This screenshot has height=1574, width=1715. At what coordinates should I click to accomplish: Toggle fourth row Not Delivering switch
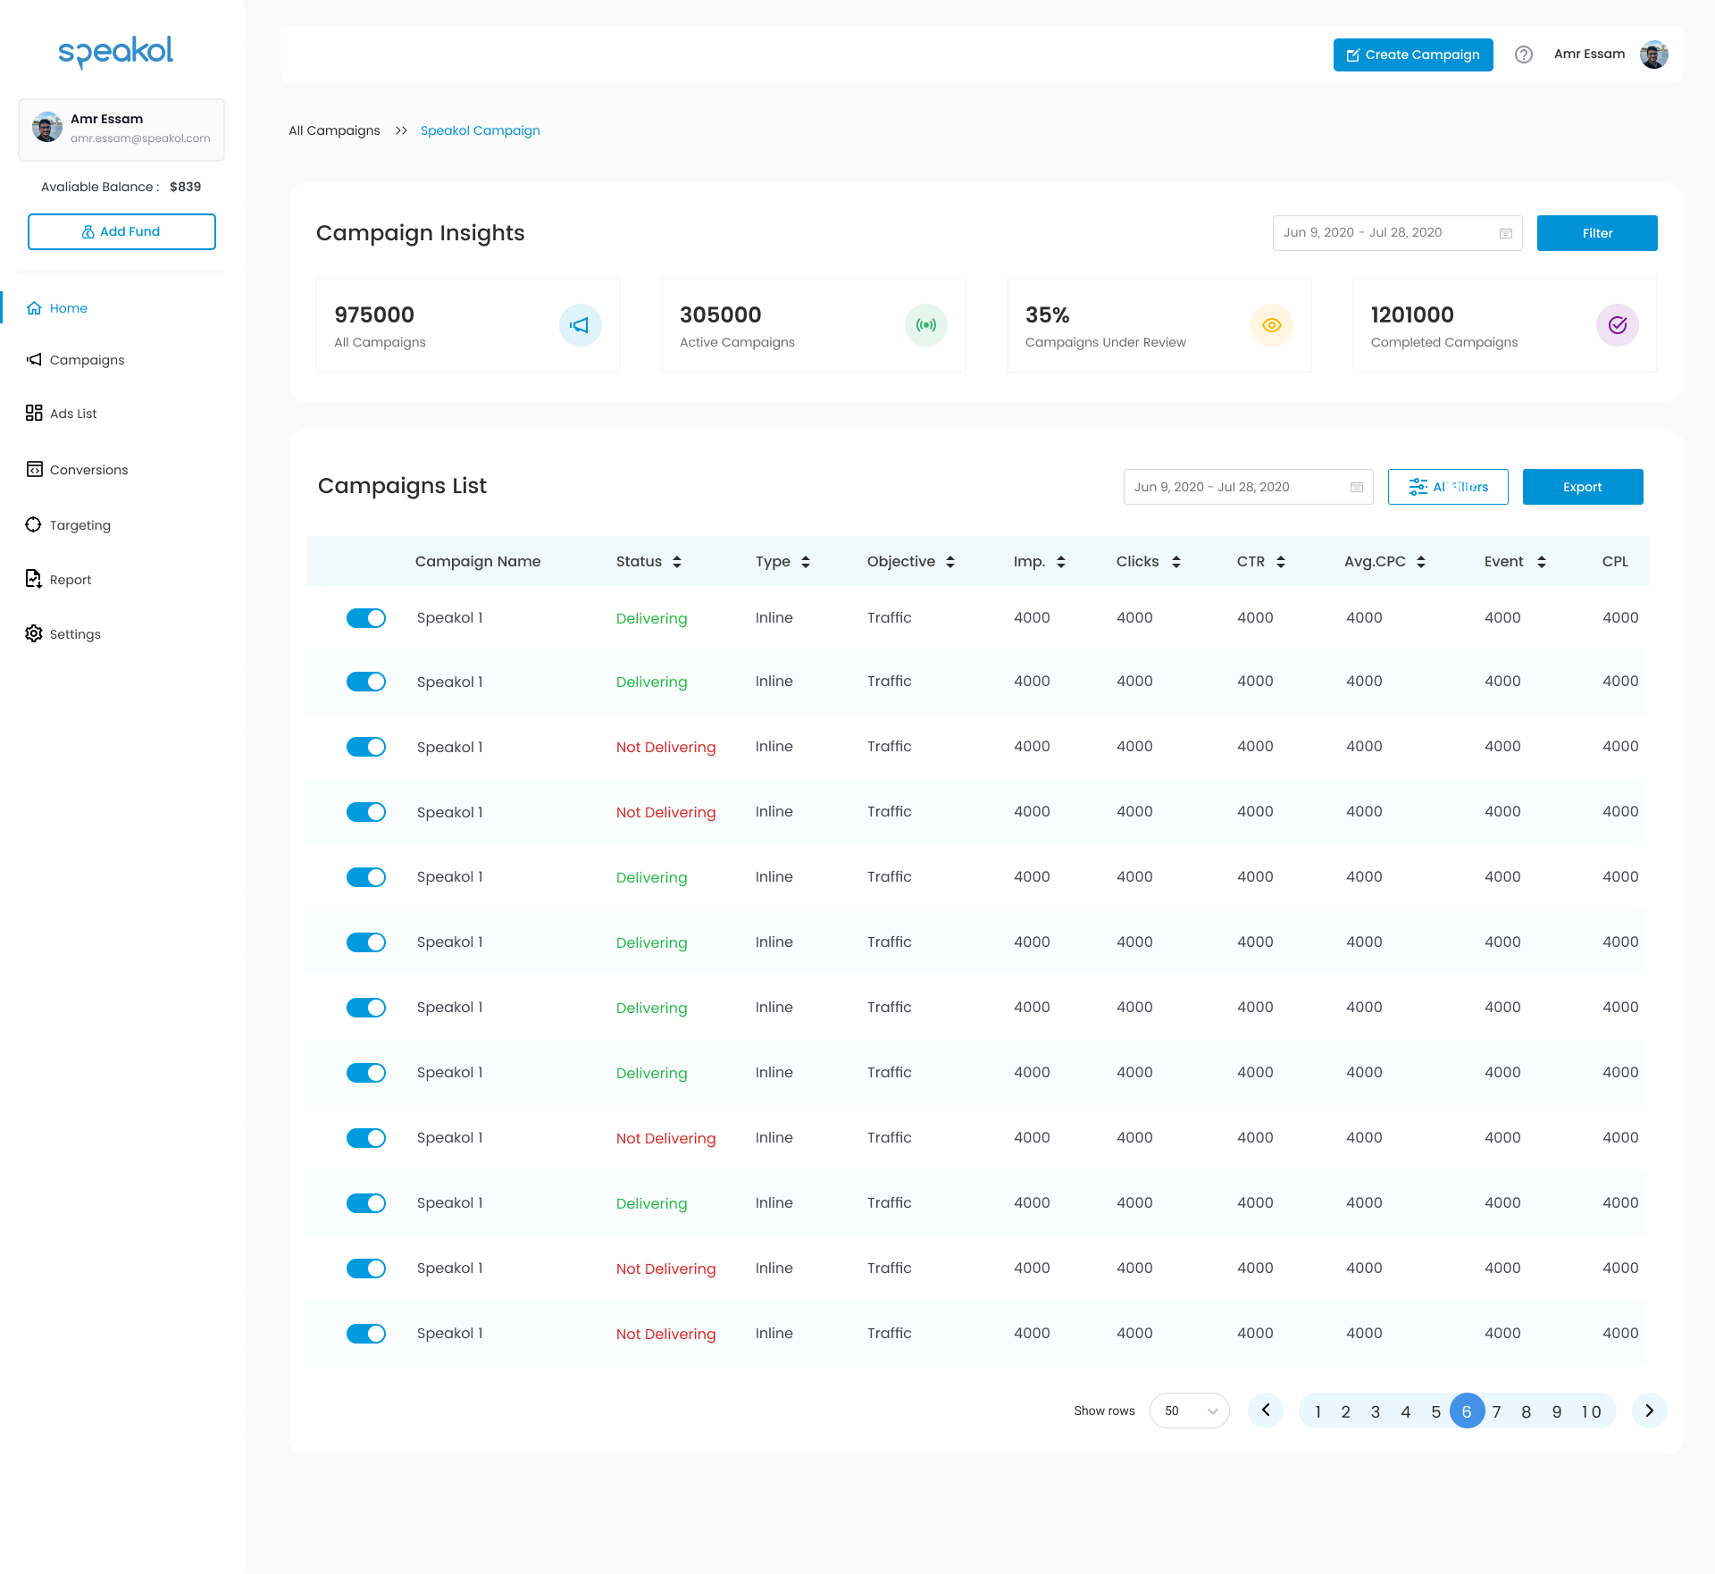click(x=366, y=812)
